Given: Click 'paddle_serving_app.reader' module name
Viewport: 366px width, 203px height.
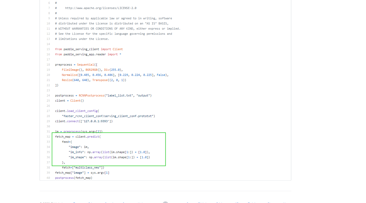Looking at the screenshot, I should [85, 54].
